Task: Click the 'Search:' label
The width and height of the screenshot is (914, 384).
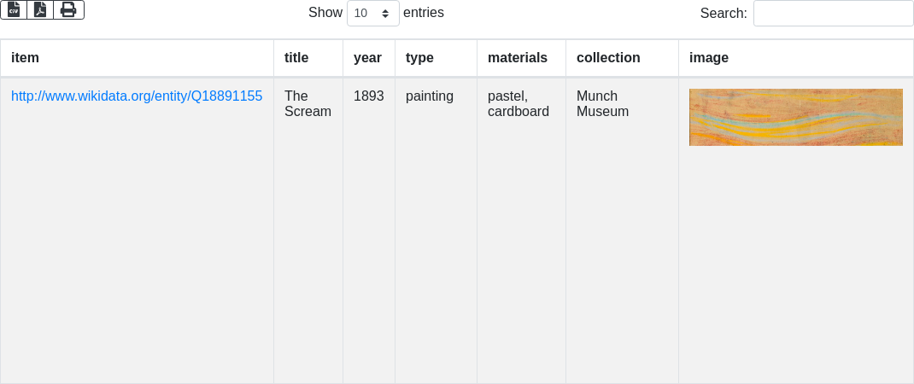Action: point(723,14)
